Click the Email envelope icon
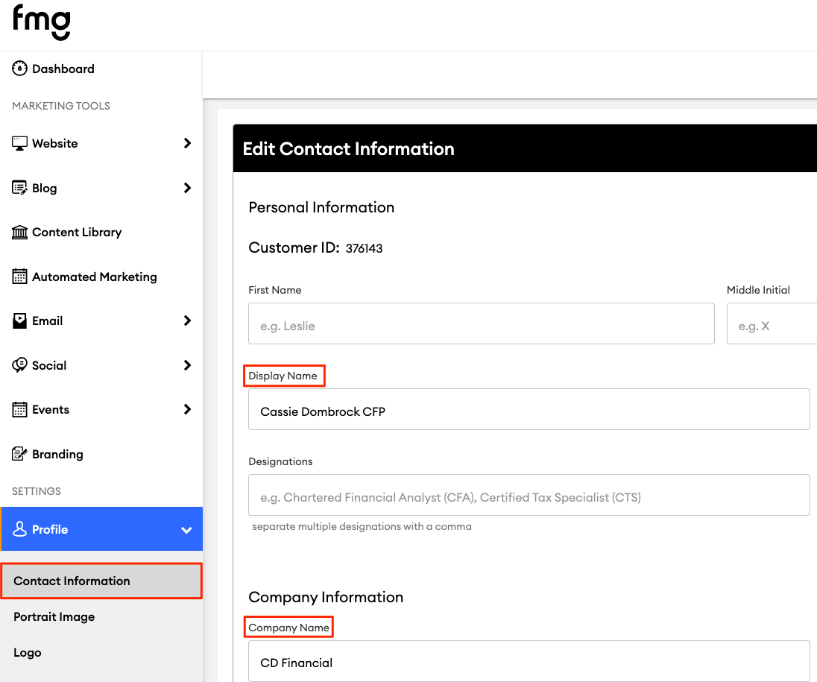The height and width of the screenshot is (682, 817). tap(18, 321)
